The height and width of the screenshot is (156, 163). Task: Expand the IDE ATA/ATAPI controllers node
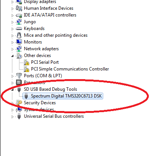[x=12, y=15]
